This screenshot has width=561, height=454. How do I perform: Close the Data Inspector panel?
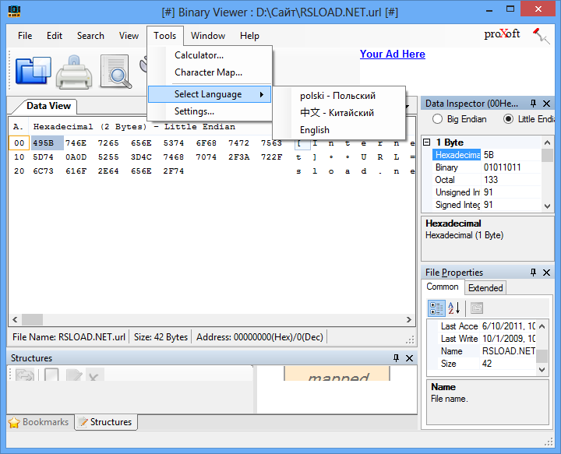pos(546,104)
